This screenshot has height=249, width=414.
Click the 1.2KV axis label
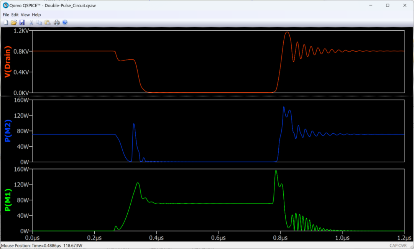[21, 31]
